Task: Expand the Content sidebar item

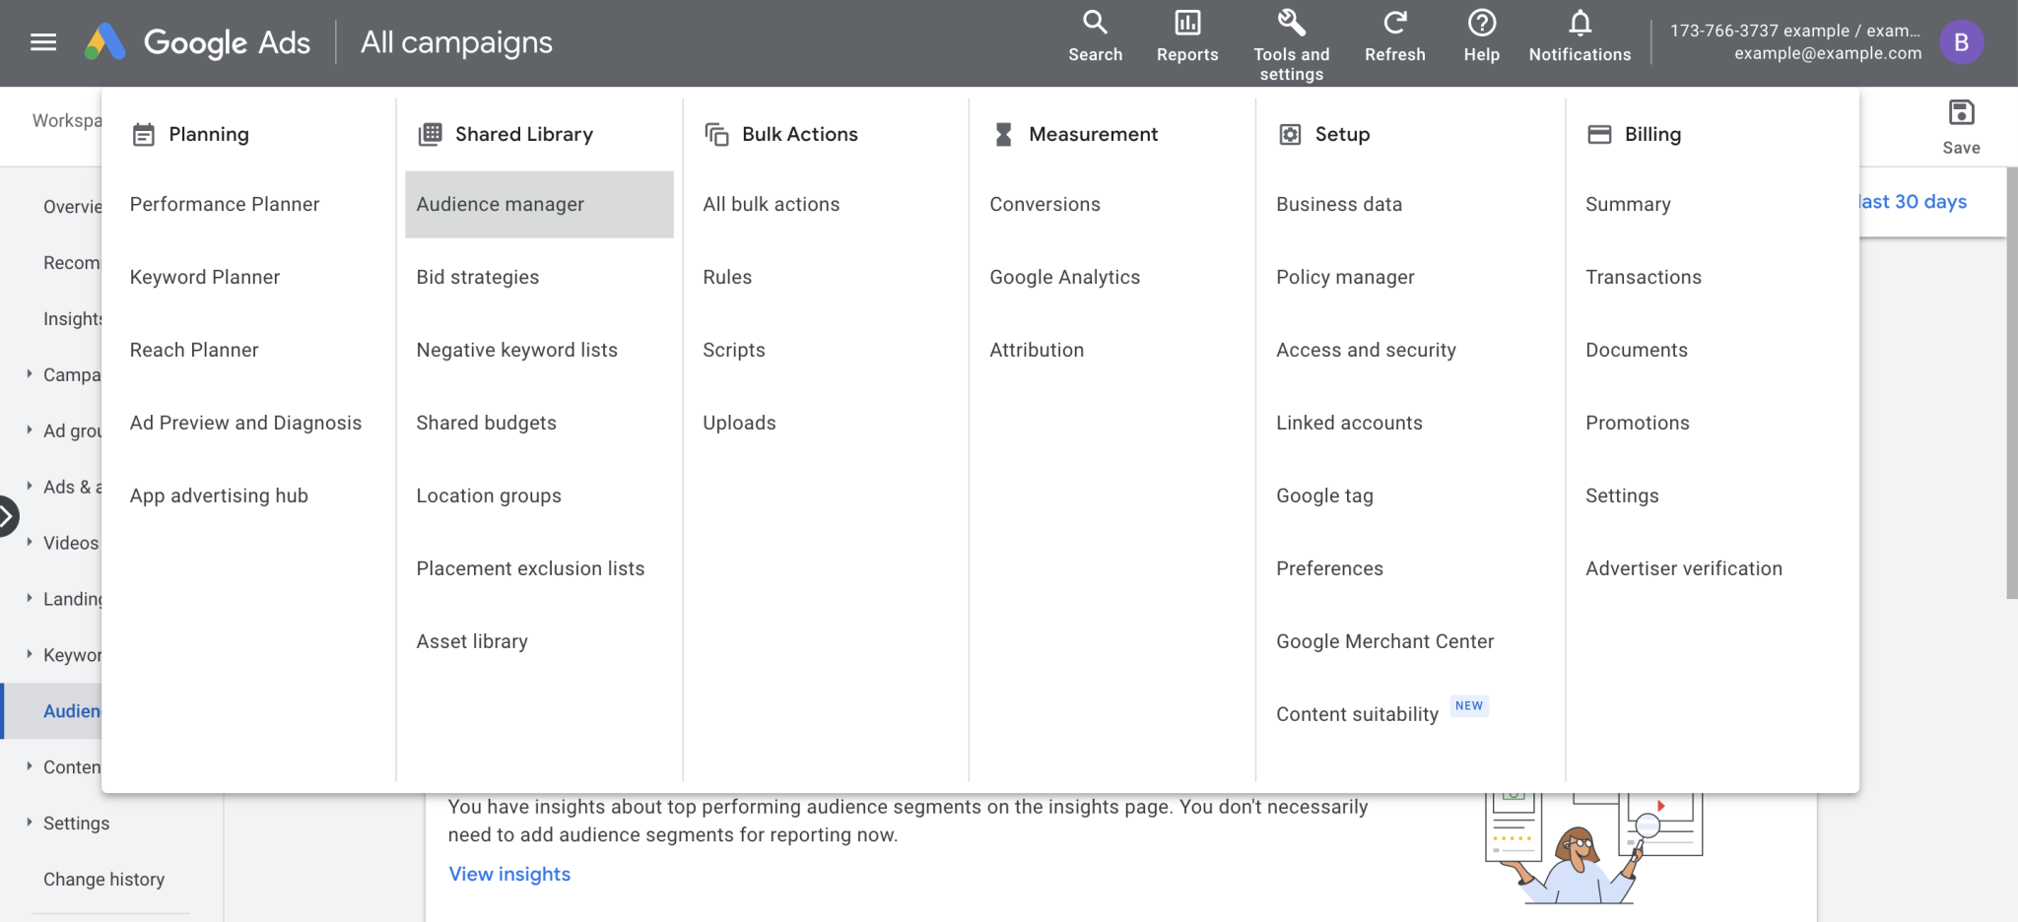Action: point(30,767)
